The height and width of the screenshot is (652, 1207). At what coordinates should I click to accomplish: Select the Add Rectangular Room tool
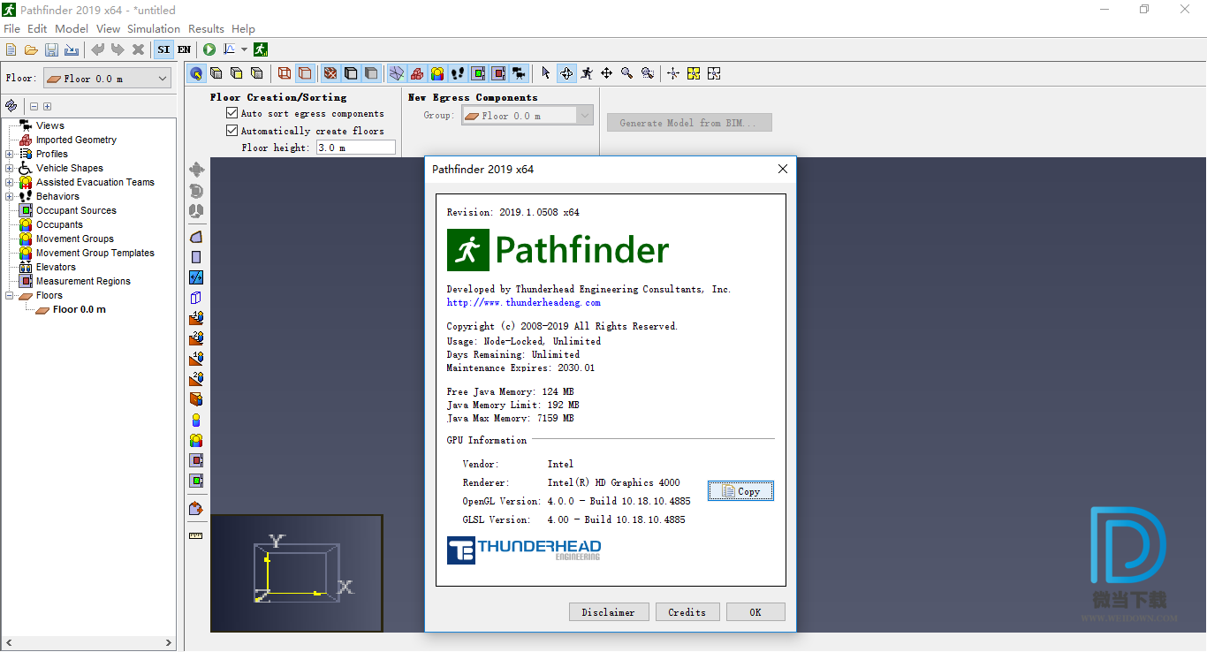196,257
